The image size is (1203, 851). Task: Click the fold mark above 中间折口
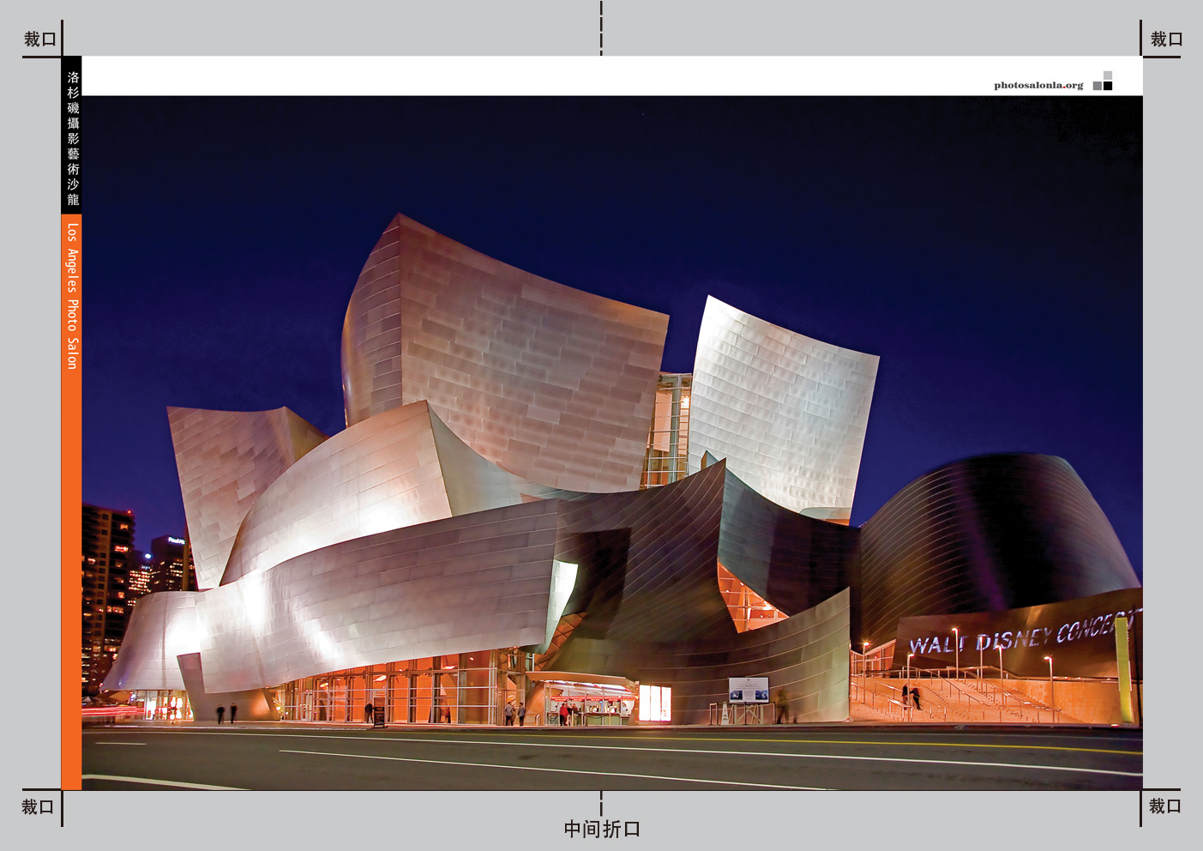tap(601, 804)
